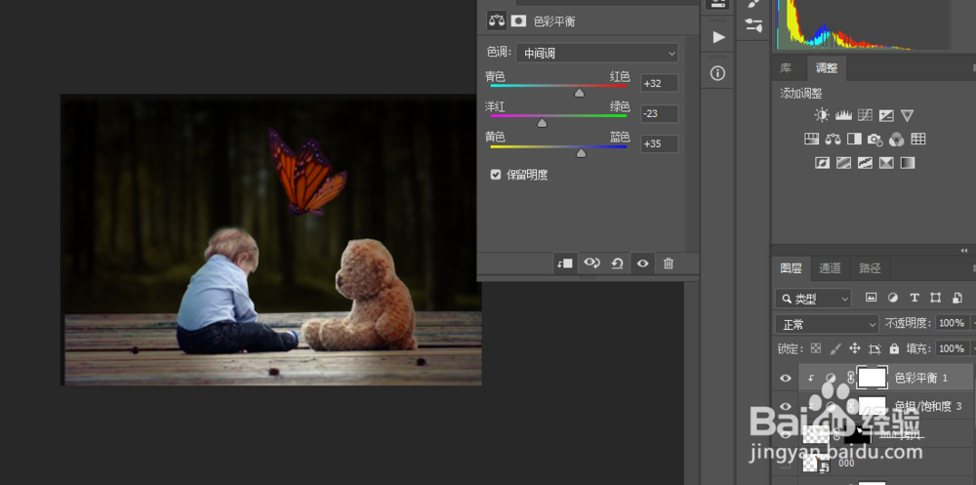Delete the Color Balance adjustment layer
This screenshot has width=976, height=485.
tap(669, 263)
